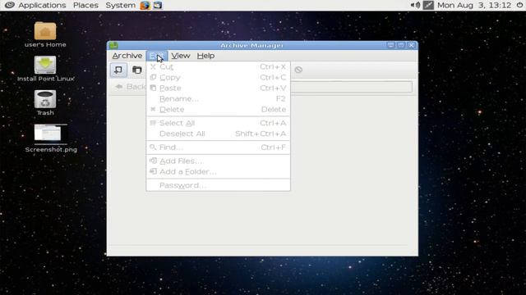Select Rename... menu entry
The height and width of the screenshot is (295, 526).
coord(218,99)
